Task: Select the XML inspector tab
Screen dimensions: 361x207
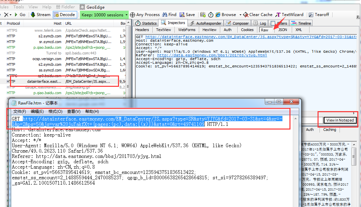Action: (x=298, y=30)
